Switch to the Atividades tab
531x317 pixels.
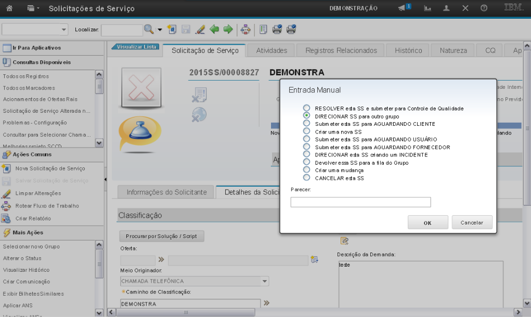coord(271,50)
